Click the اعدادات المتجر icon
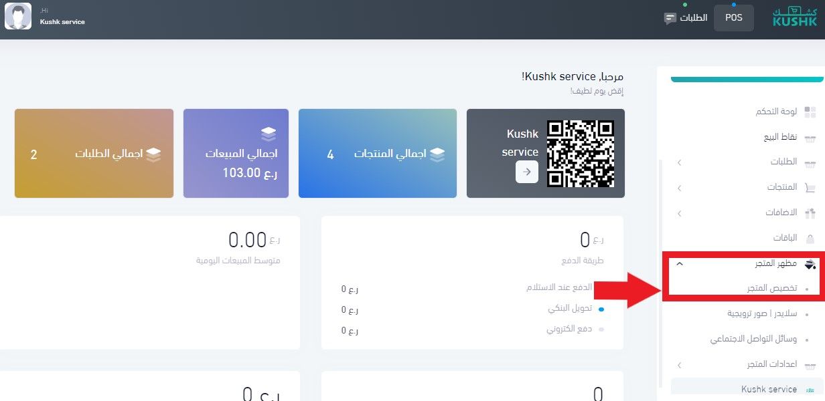825x401 pixels. coord(810,366)
